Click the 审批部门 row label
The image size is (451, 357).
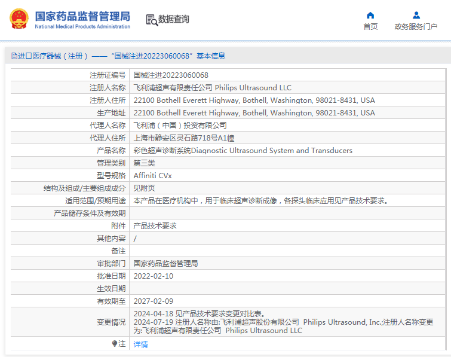point(111,264)
